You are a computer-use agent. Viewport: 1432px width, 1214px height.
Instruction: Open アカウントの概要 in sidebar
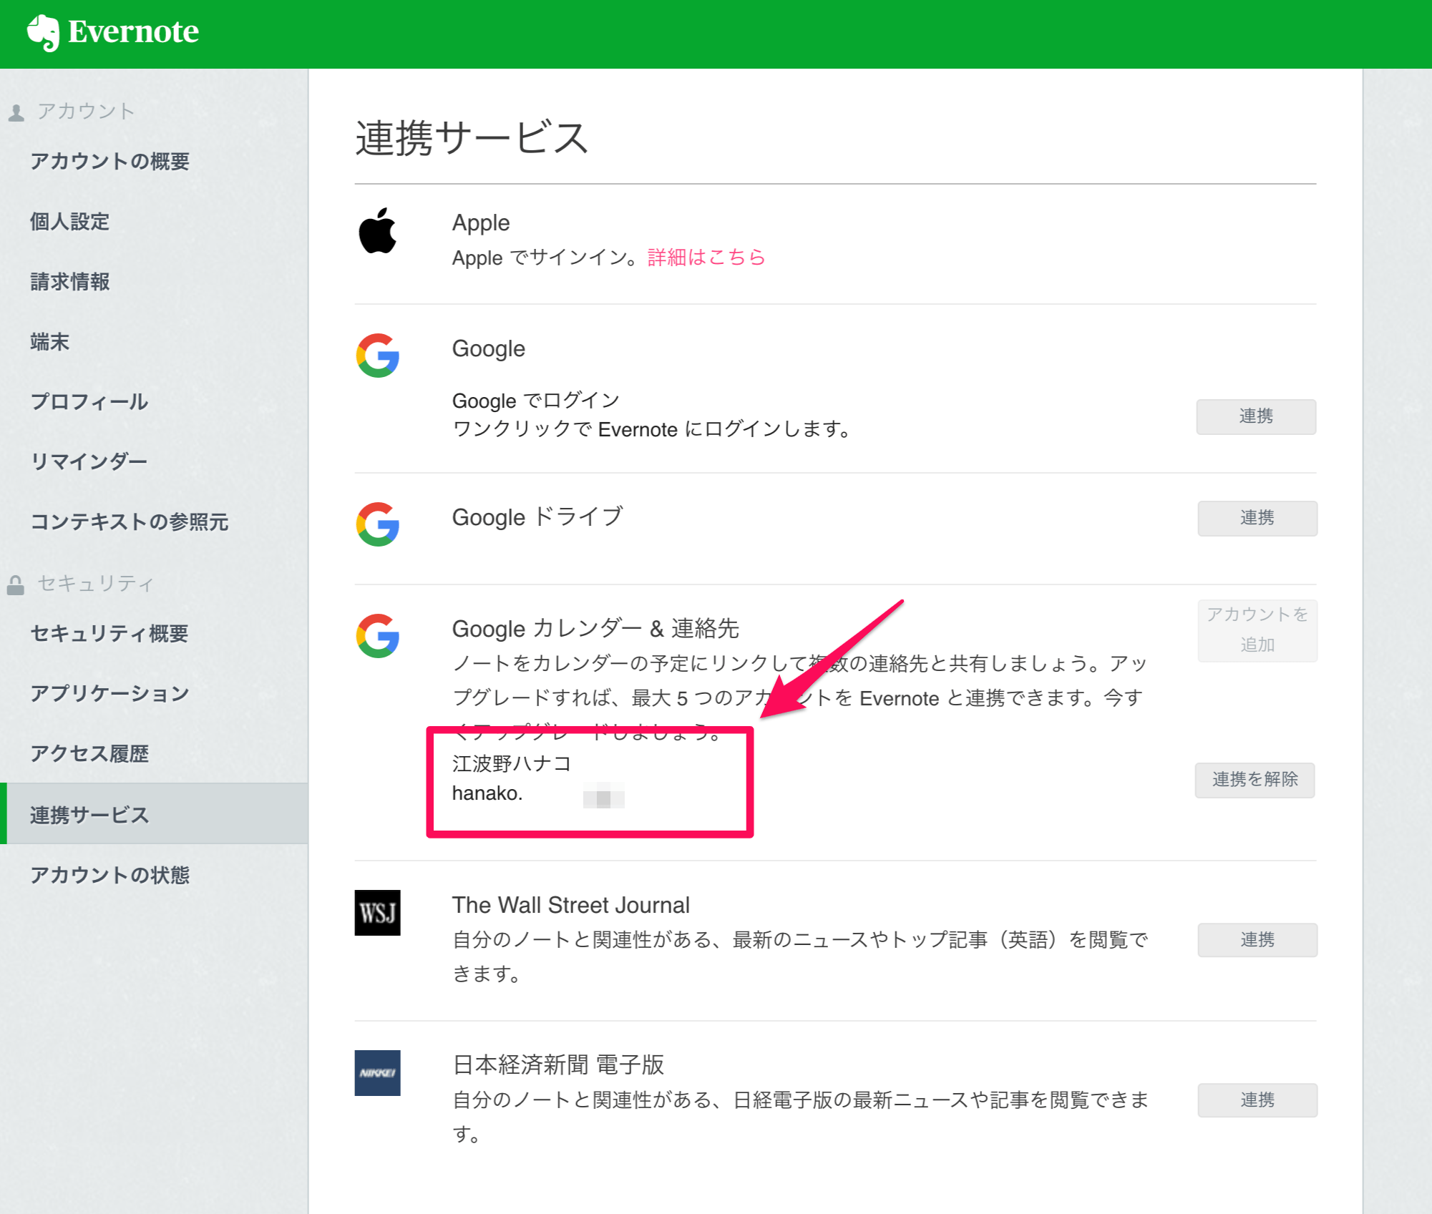109,161
